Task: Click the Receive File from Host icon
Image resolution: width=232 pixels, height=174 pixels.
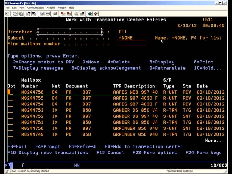Action: [x=34, y=14]
